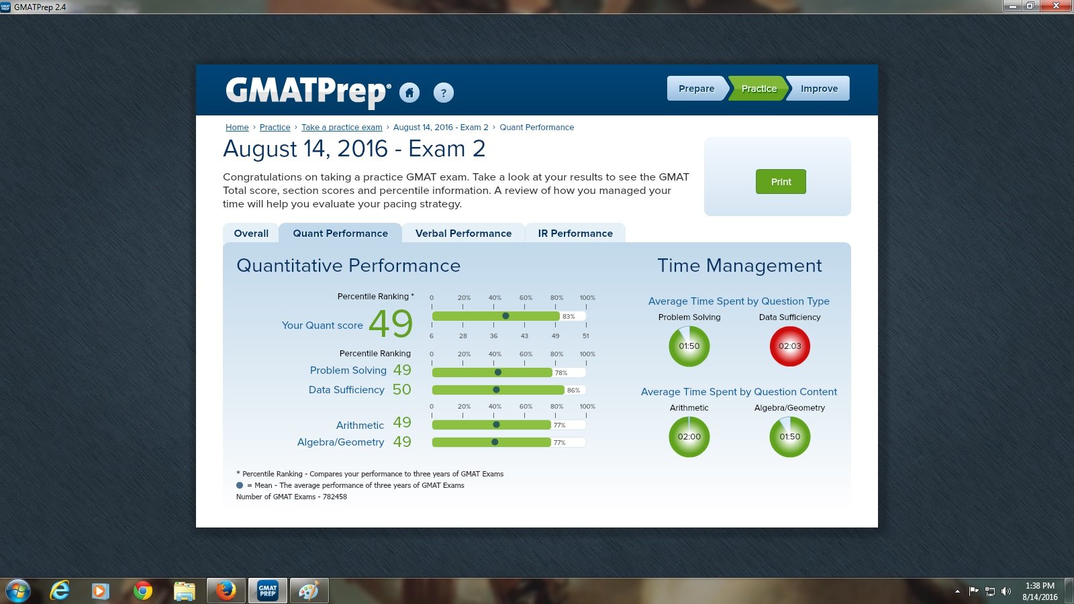Open help using the question mark icon

pos(443,93)
